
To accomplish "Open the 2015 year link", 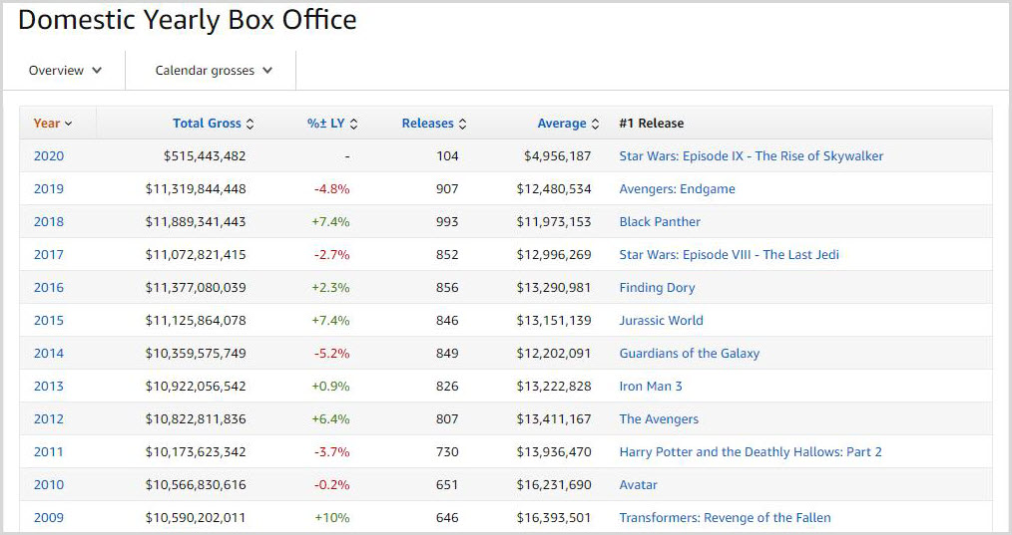I will coord(49,321).
